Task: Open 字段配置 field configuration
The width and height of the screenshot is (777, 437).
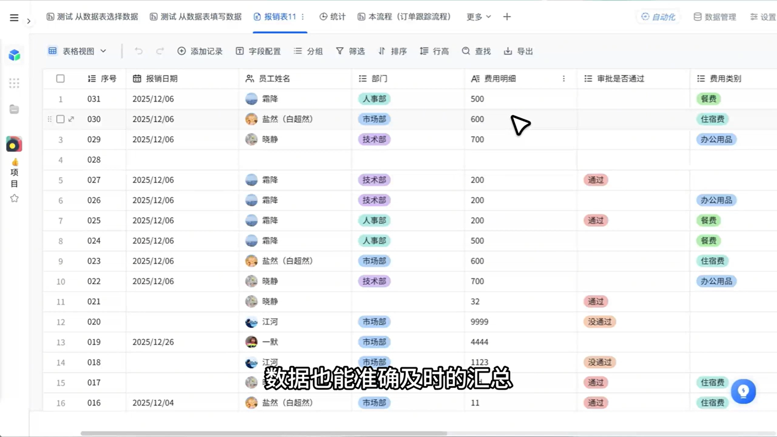Action: click(x=258, y=51)
